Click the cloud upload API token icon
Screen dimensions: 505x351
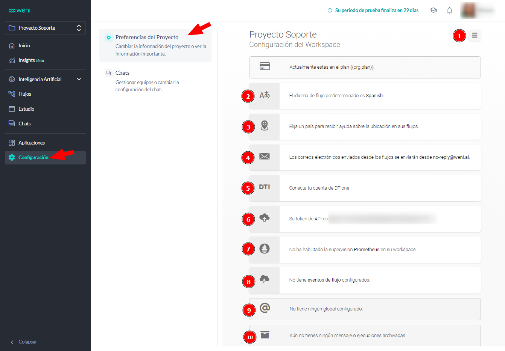click(x=265, y=218)
